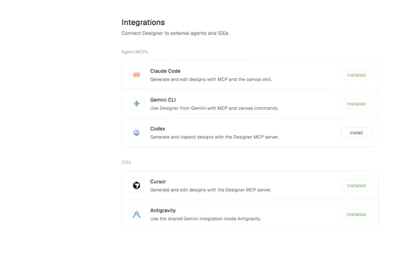The height and width of the screenshot is (259, 416).
Task: Click the Claude Code icon
Action: pos(136,75)
